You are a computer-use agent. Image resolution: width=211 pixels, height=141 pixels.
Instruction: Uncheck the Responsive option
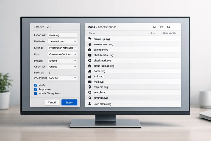pos(36,89)
